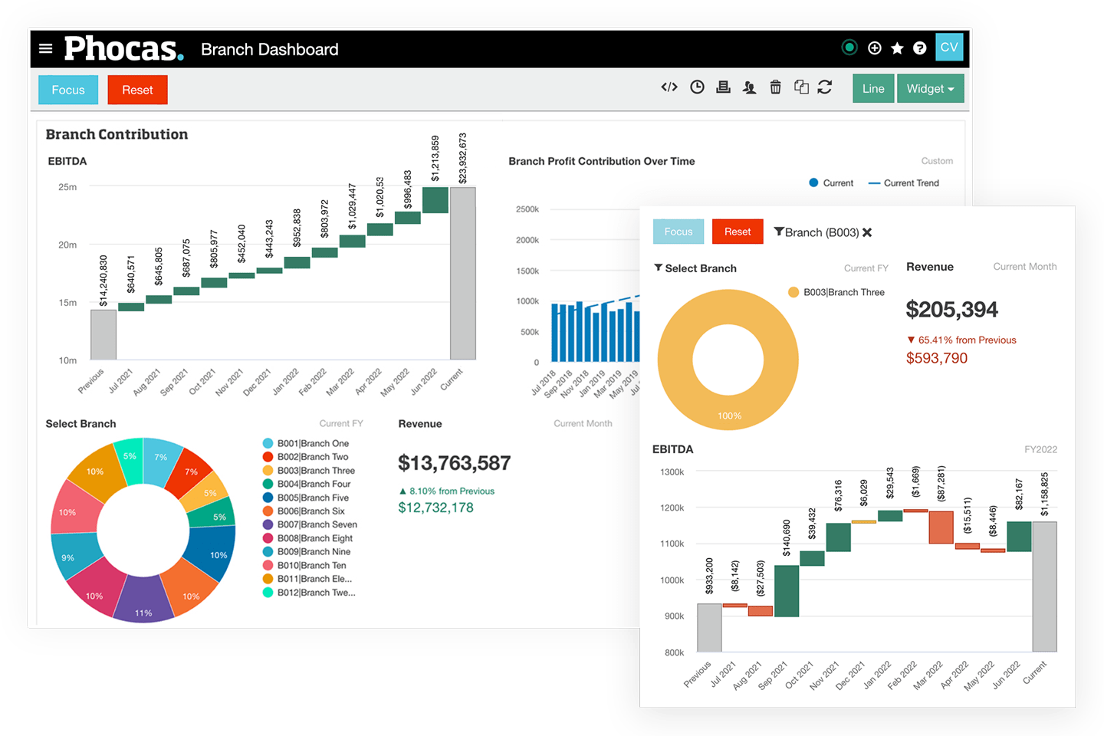Remove the Branch (B003) filter chip

867,232
